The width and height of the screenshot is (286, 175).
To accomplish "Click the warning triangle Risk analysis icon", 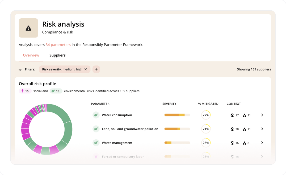I will click(x=28, y=28).
